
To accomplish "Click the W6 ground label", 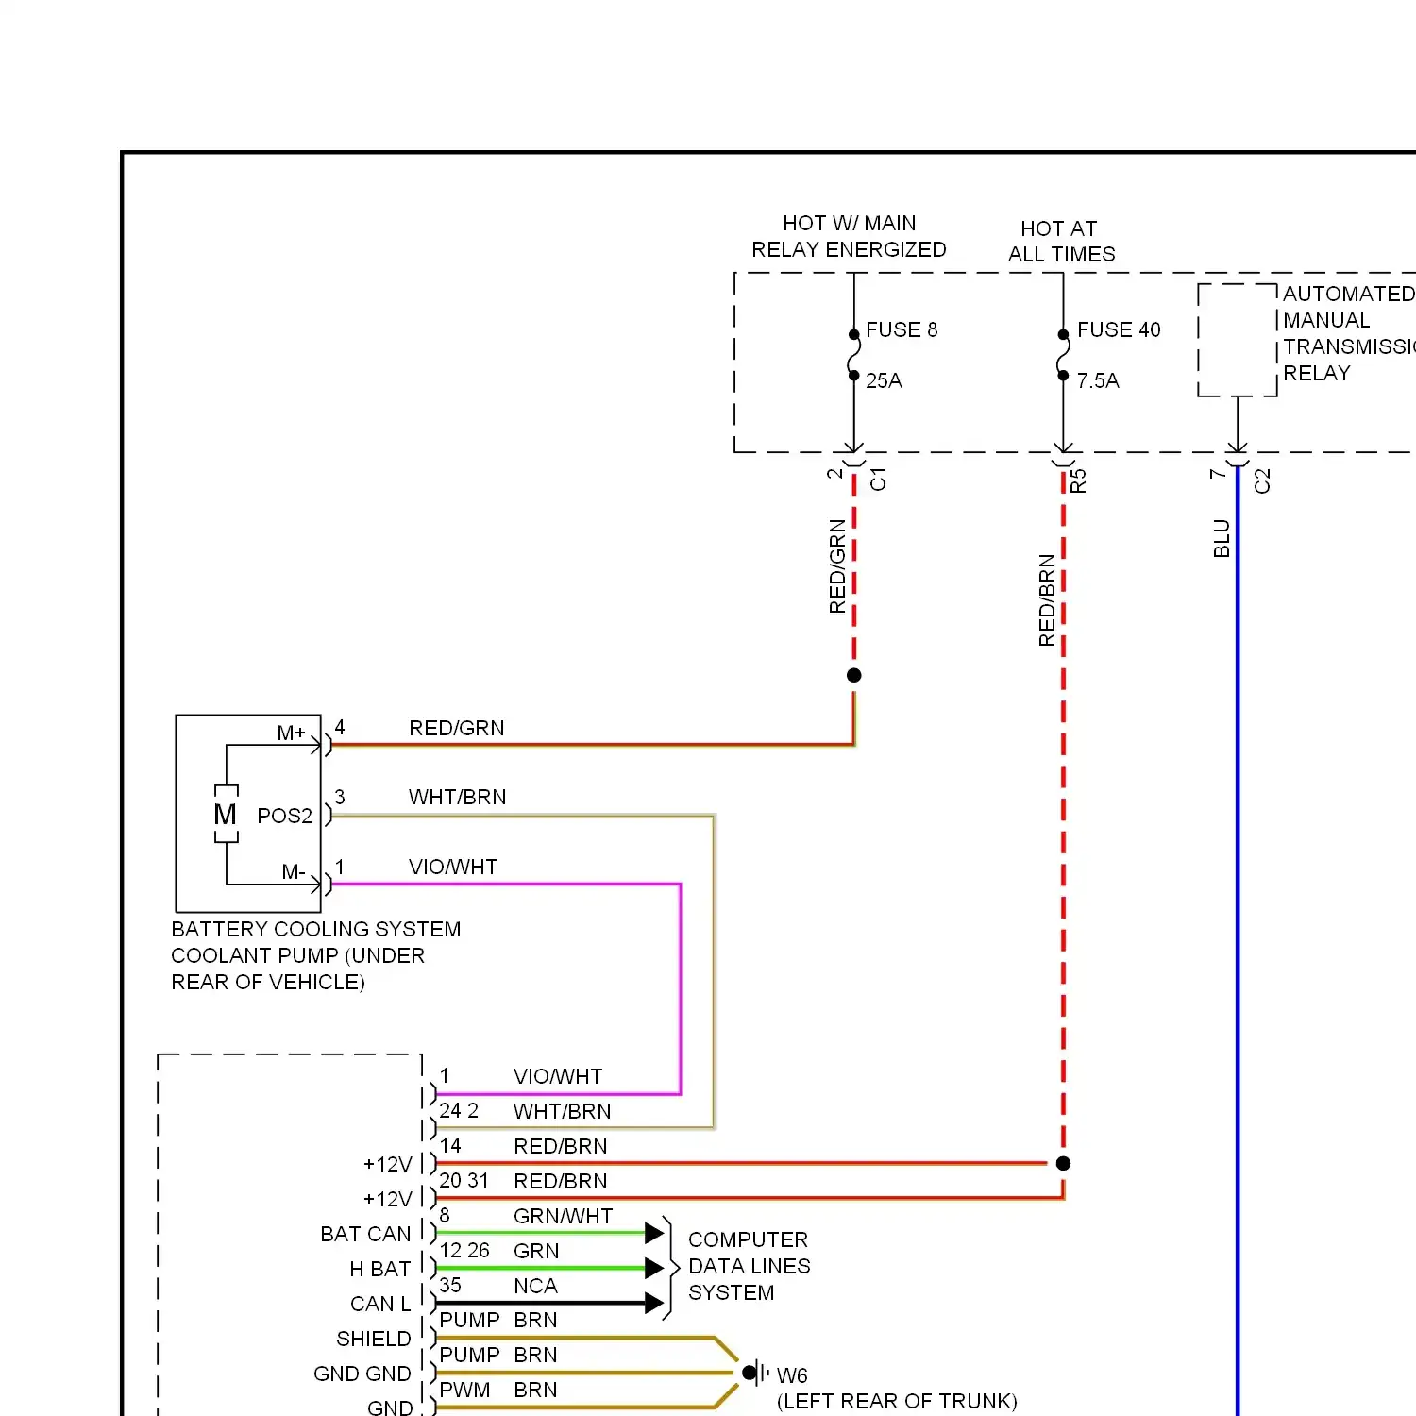I will (x=792, y=1375).
